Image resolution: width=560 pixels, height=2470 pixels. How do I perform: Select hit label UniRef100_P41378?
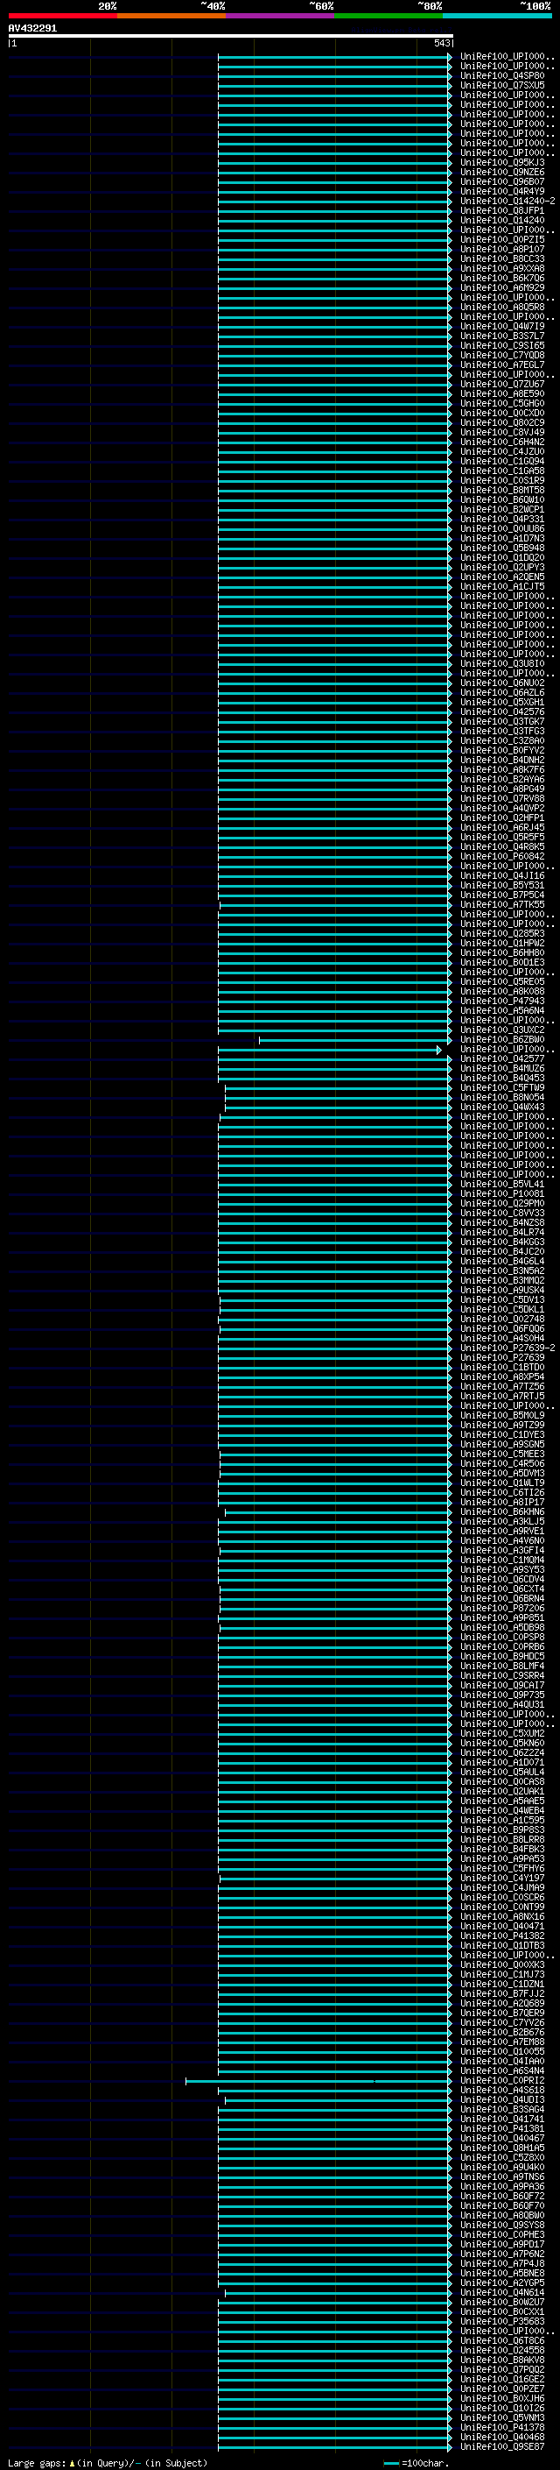point(502,2428)
